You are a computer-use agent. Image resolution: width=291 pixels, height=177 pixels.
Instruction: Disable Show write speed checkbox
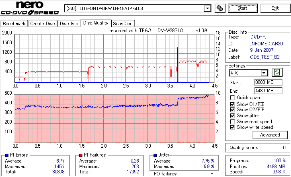pos(232,128)
